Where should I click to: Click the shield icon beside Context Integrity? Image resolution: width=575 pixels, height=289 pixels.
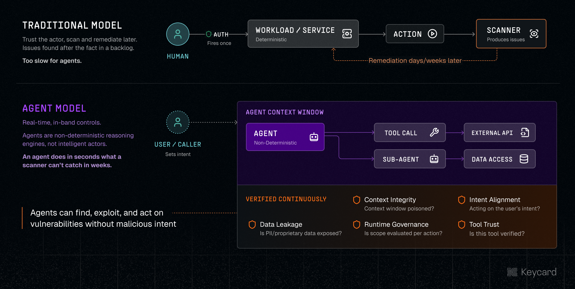(x=357, y=200)
